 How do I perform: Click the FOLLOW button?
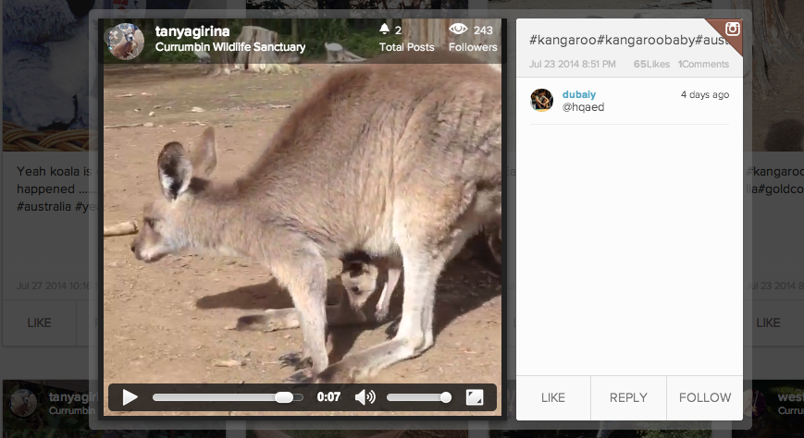[x=705, y=397]
